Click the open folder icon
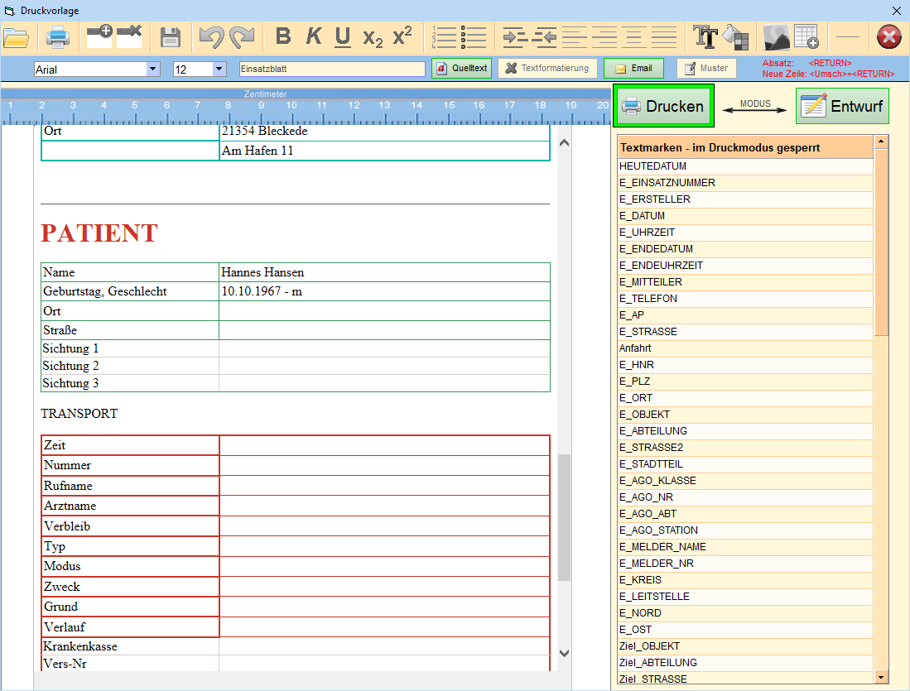This screenshot has width=910, height=691. (x=16, y=37)
